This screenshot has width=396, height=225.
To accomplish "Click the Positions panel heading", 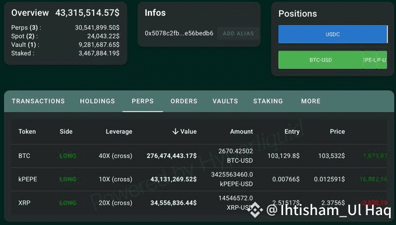I will tap(298, 13).
